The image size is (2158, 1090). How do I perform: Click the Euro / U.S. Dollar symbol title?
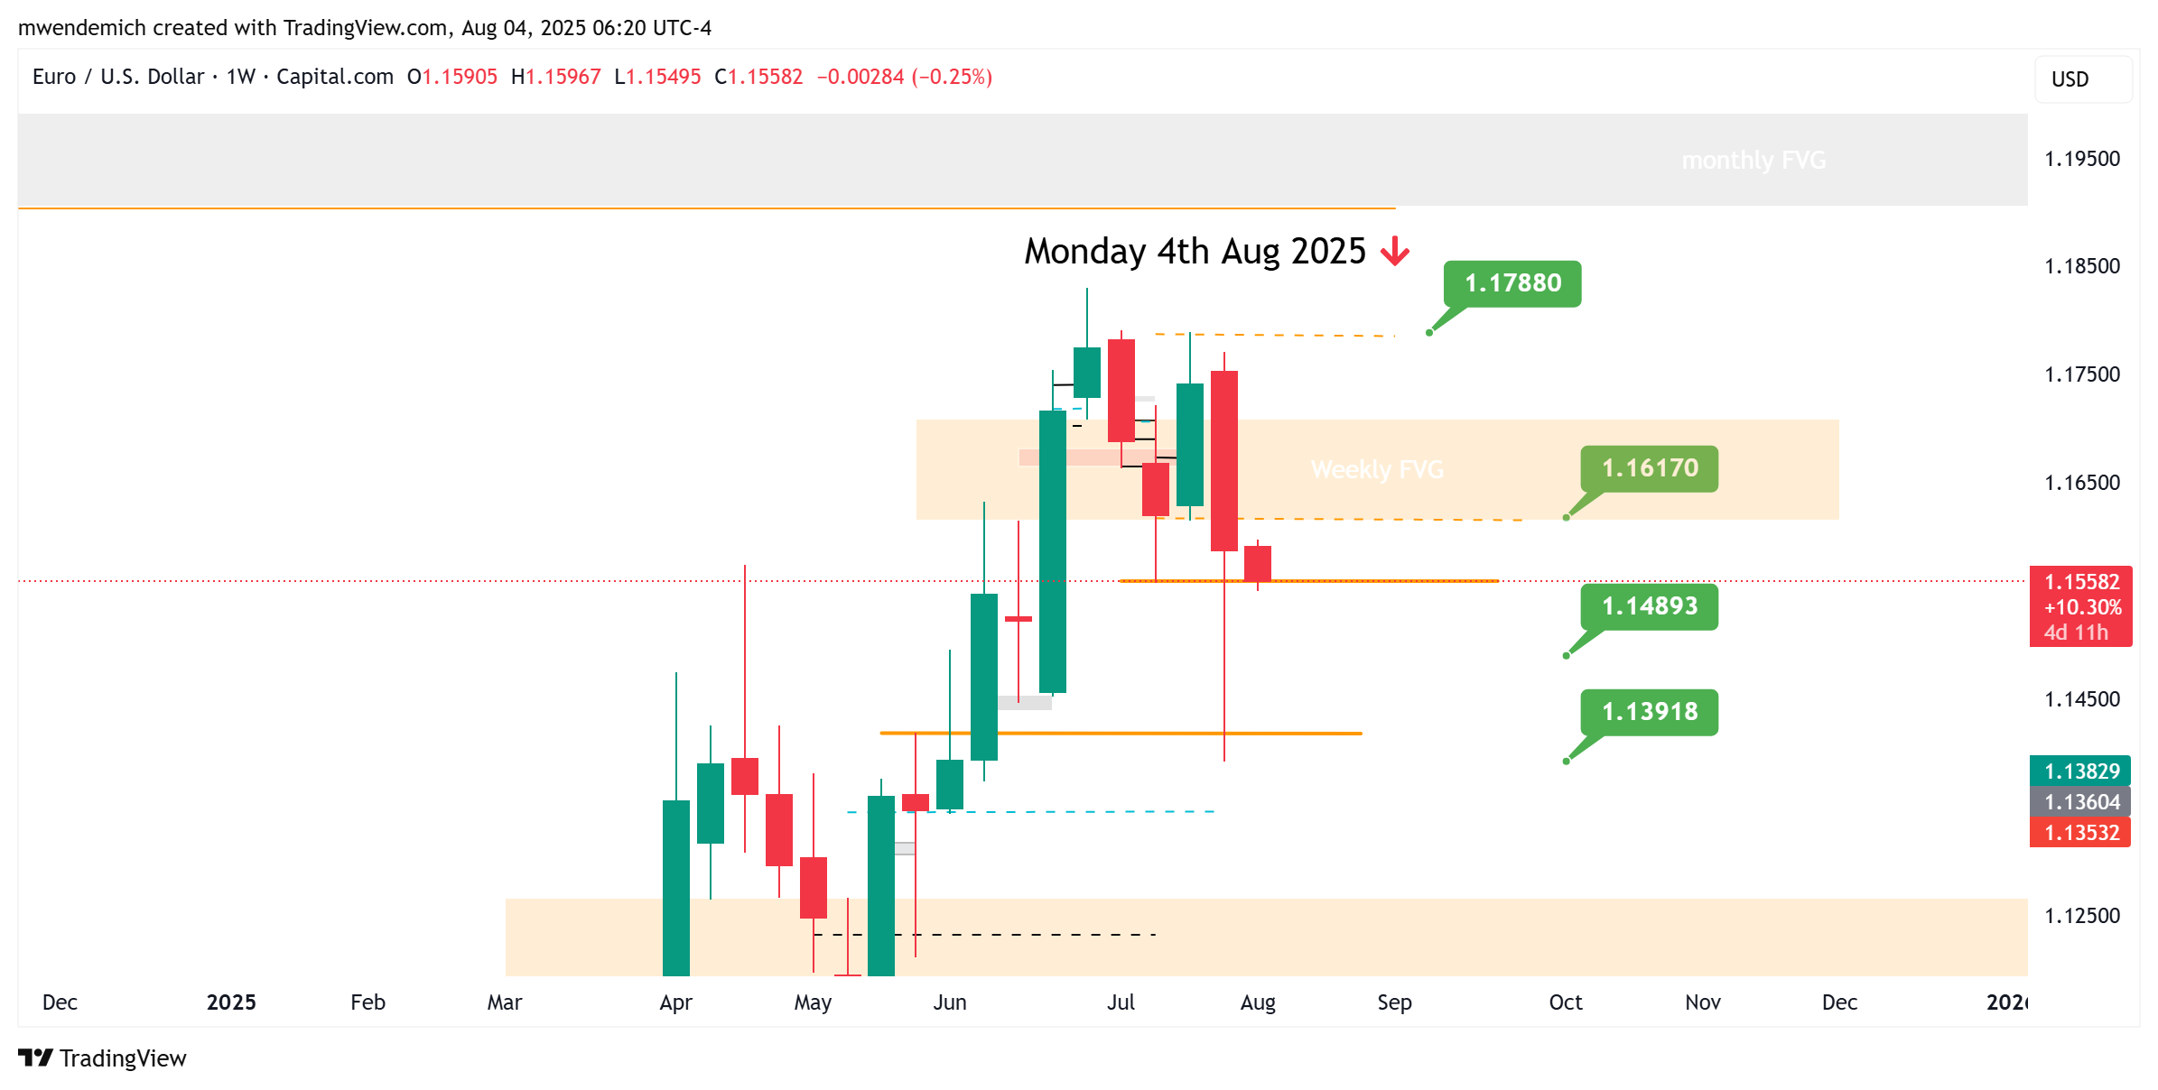click(x=118, y=77)
